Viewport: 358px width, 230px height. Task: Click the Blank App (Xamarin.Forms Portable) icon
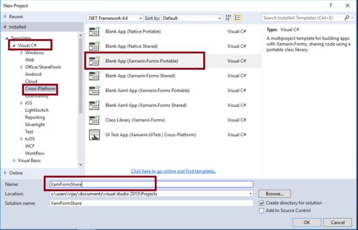(x=94, y=61)
